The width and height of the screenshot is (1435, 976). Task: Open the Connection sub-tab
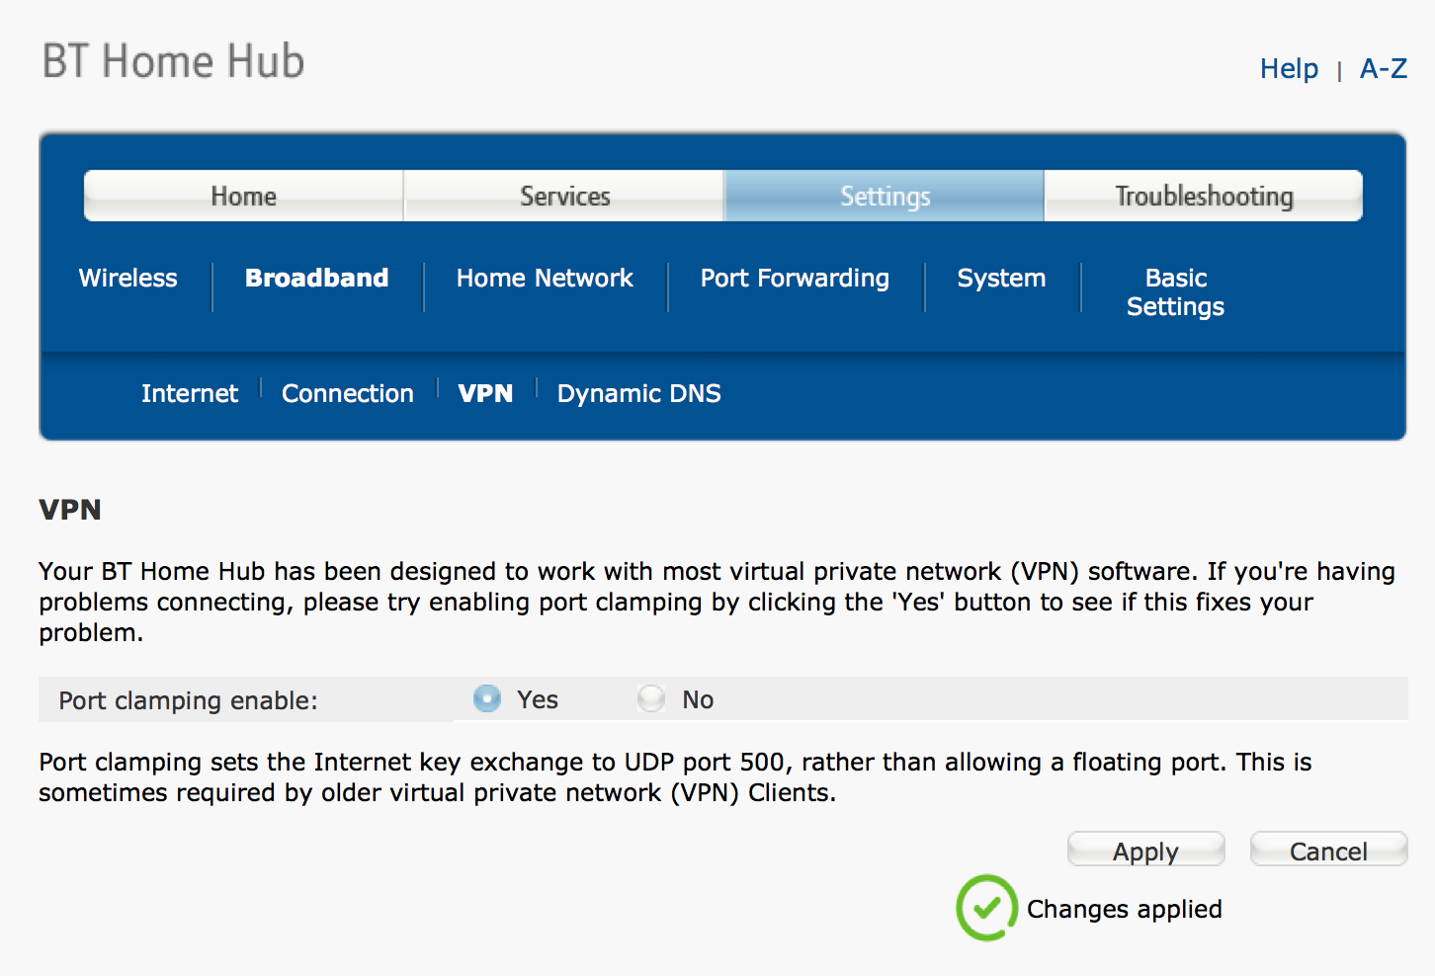tap(348, 393)
